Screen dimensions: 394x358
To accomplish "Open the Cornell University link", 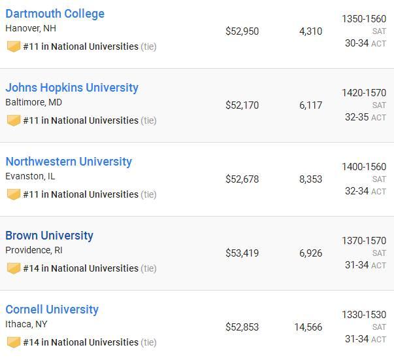I will pos(52,310).
